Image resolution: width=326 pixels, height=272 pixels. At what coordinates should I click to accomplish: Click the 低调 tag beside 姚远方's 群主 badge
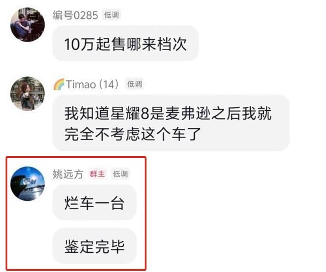tap(120, 174)
